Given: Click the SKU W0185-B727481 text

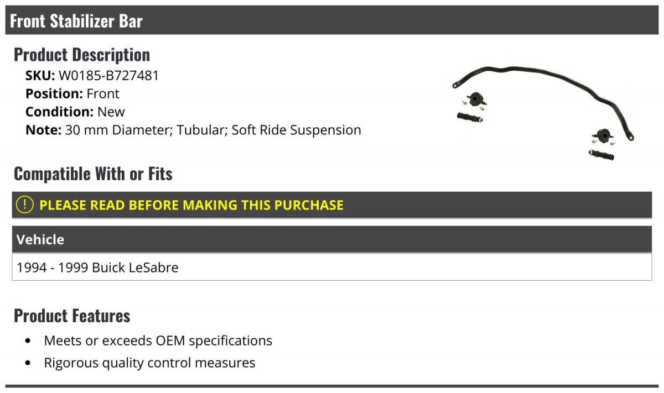Looking at the screenshot, I should pyautogui.click(x=92, y=76).
